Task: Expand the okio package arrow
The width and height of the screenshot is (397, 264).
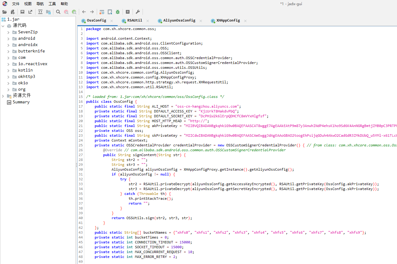Action: [8, 83]
